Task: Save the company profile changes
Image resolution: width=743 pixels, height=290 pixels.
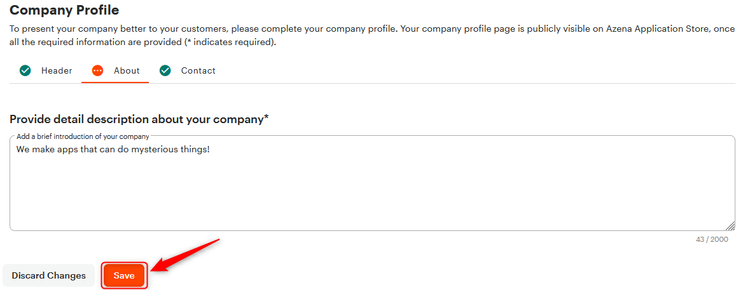Action: pos(124,276)
